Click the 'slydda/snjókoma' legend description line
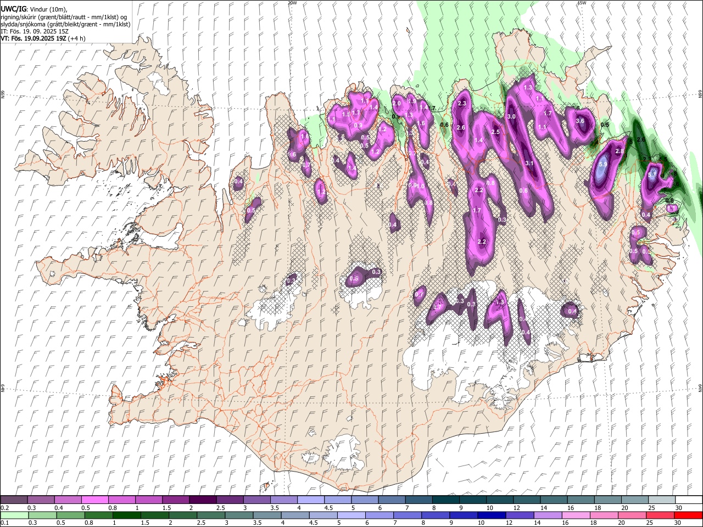The height and width of the screenshot is (527, 703). (66, 24)
